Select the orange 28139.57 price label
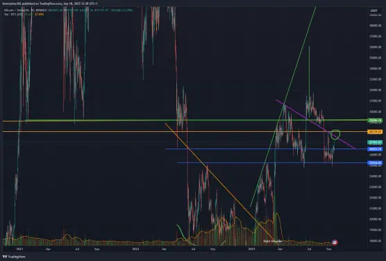The width and height of the screenshot is (386, 261). (375, 132)
